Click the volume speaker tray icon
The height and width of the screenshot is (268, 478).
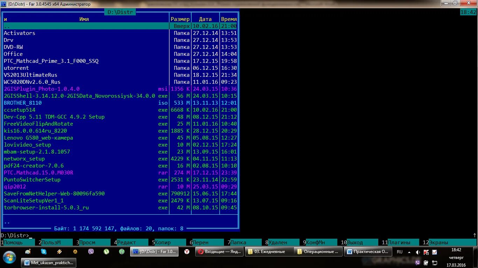click(418, 252)
